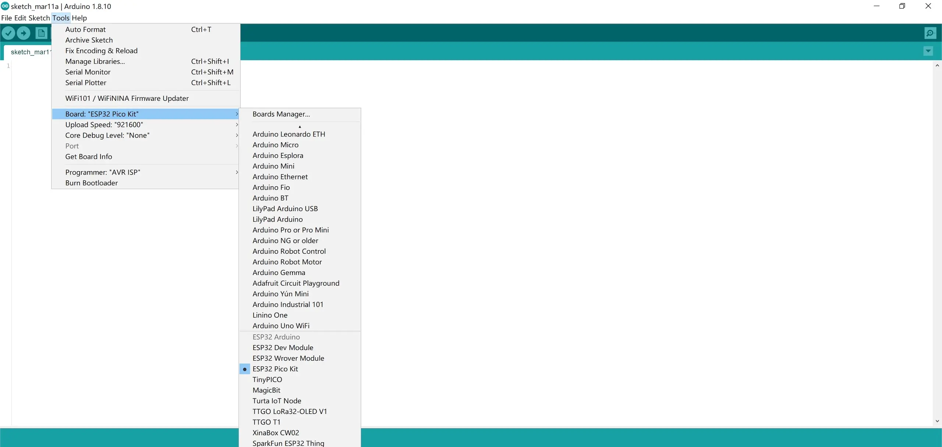Viewport: 942px width, 447px height.
Task: Launch the Serial Plotter
Action: pos(146,83)
